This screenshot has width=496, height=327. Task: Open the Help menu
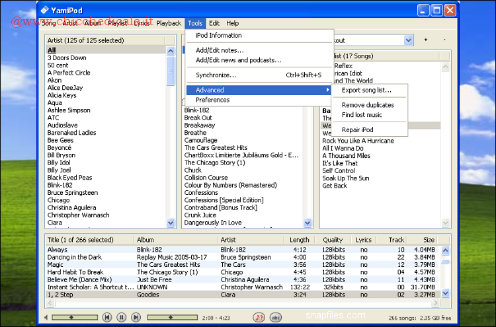(232, 23)
